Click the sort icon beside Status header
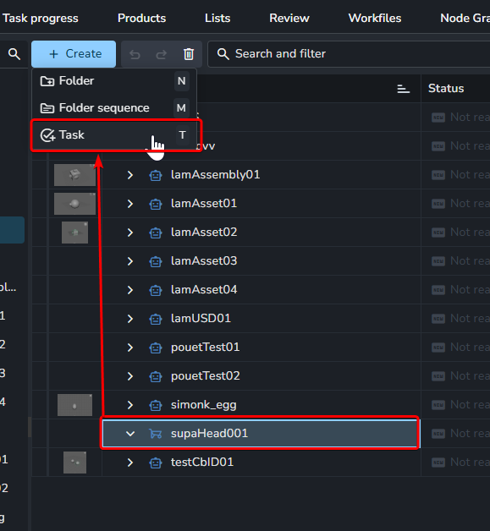 coord(403,89)
